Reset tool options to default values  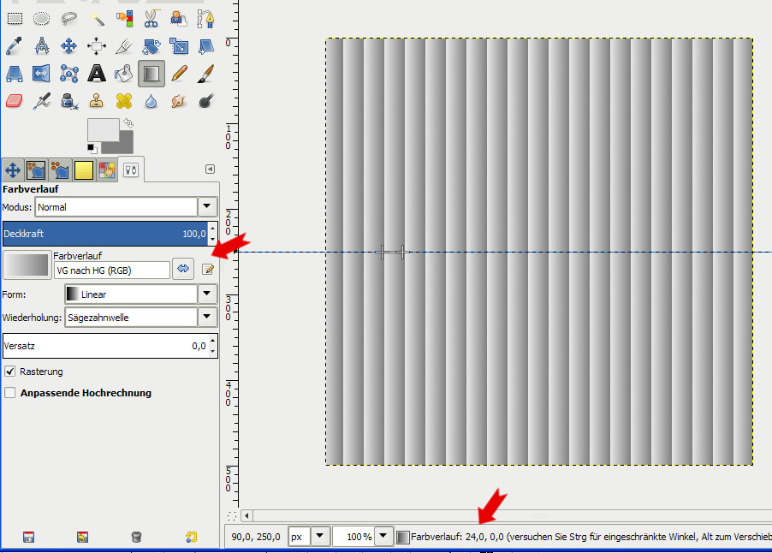191,537
